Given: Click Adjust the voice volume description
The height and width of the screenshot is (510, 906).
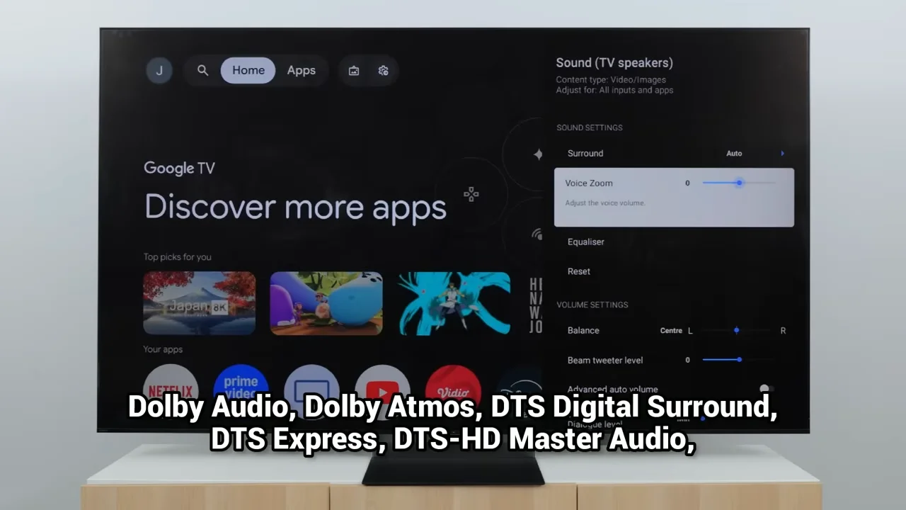Looking at the screenshot, I should (x=605, y=203).
